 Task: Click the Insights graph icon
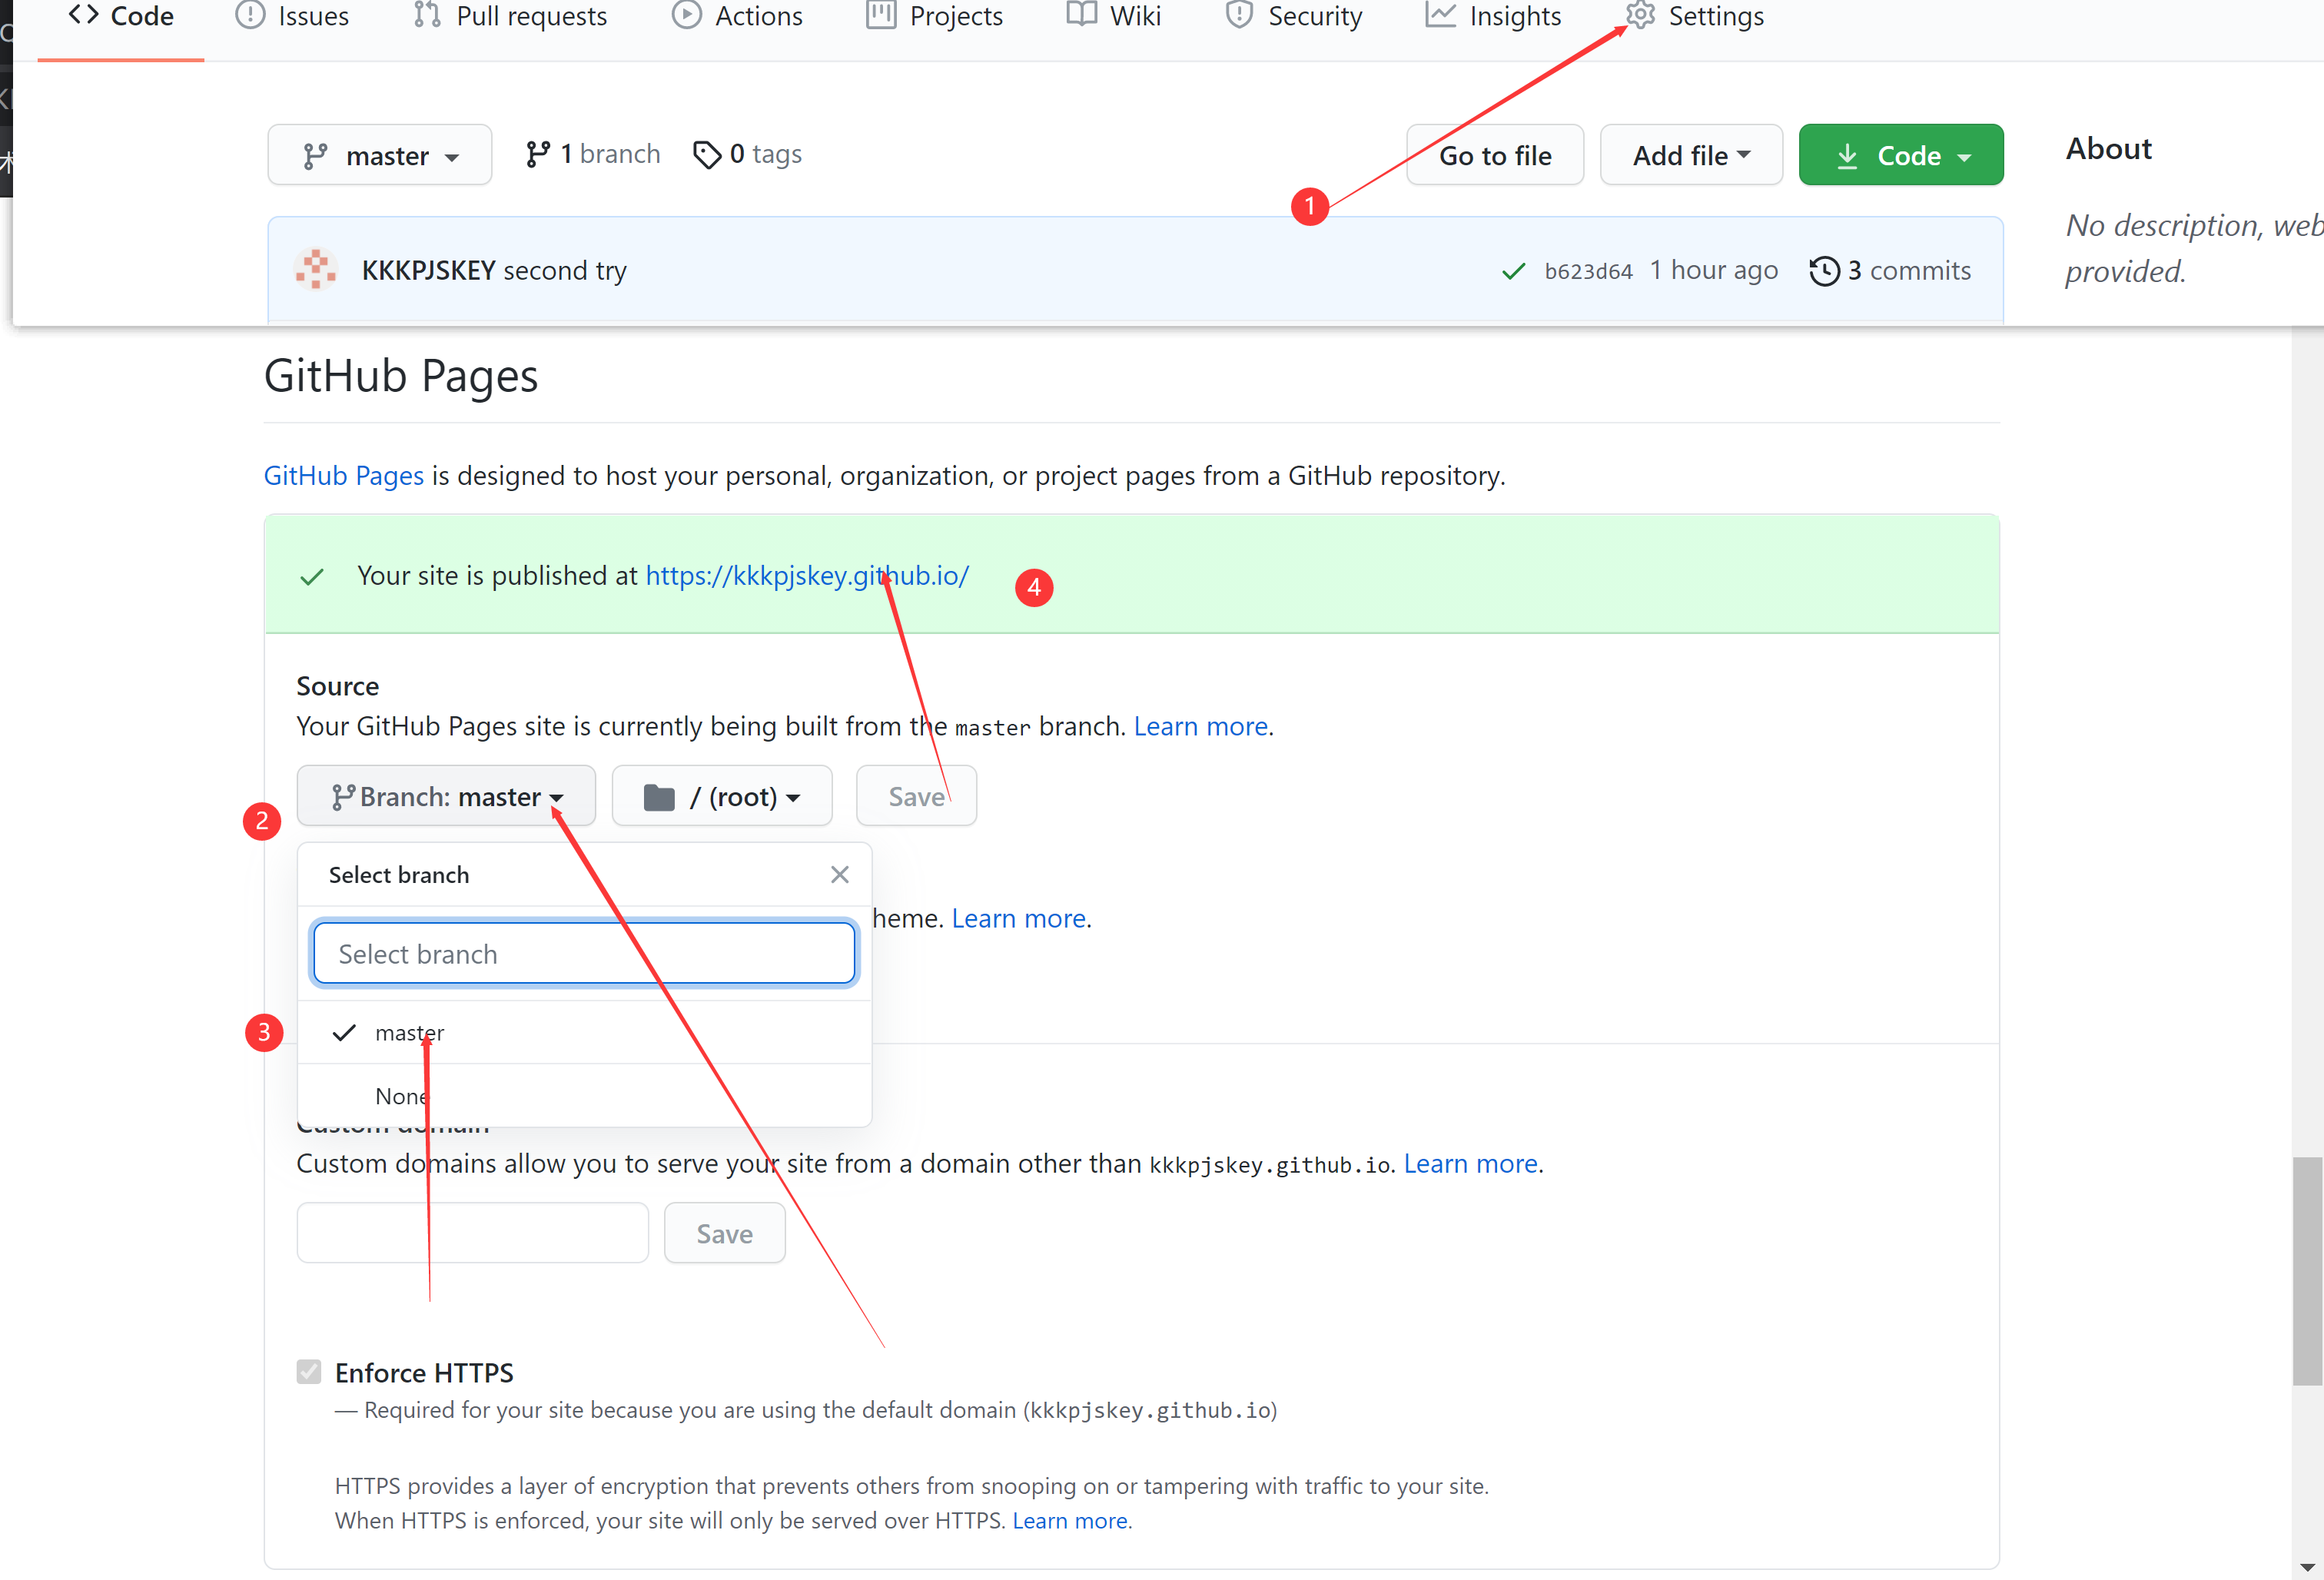click(1440, 15)
